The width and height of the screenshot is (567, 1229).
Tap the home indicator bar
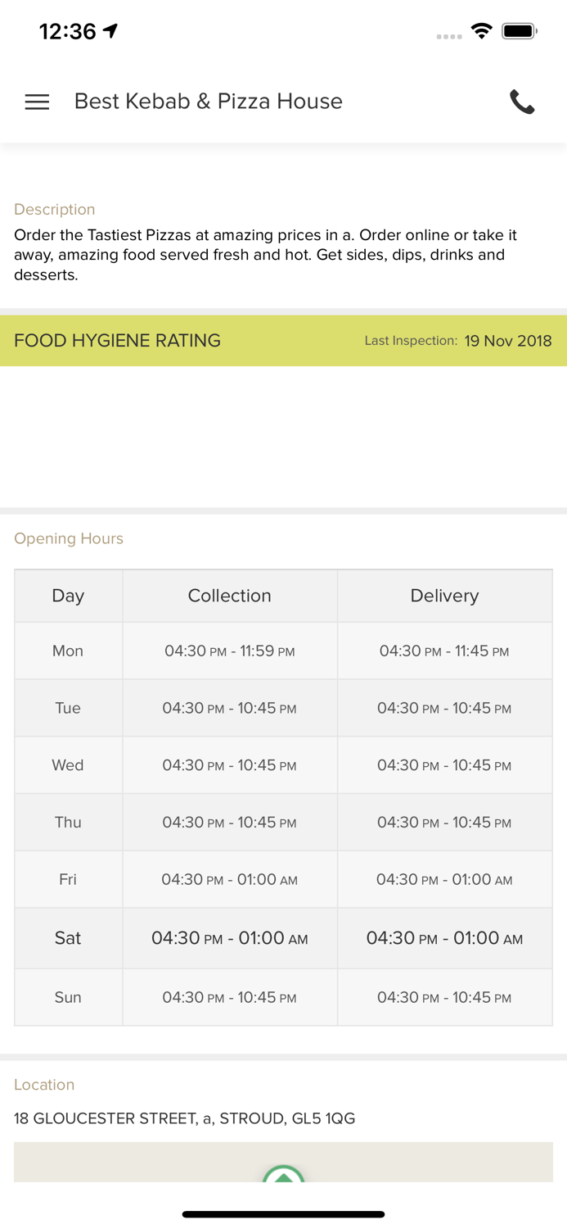[x=283, y=1214]
